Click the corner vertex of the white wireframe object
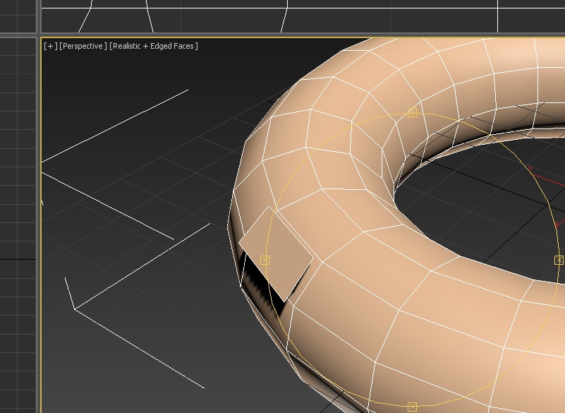Viewport: 565px width, 413px height. click(75, 309)
